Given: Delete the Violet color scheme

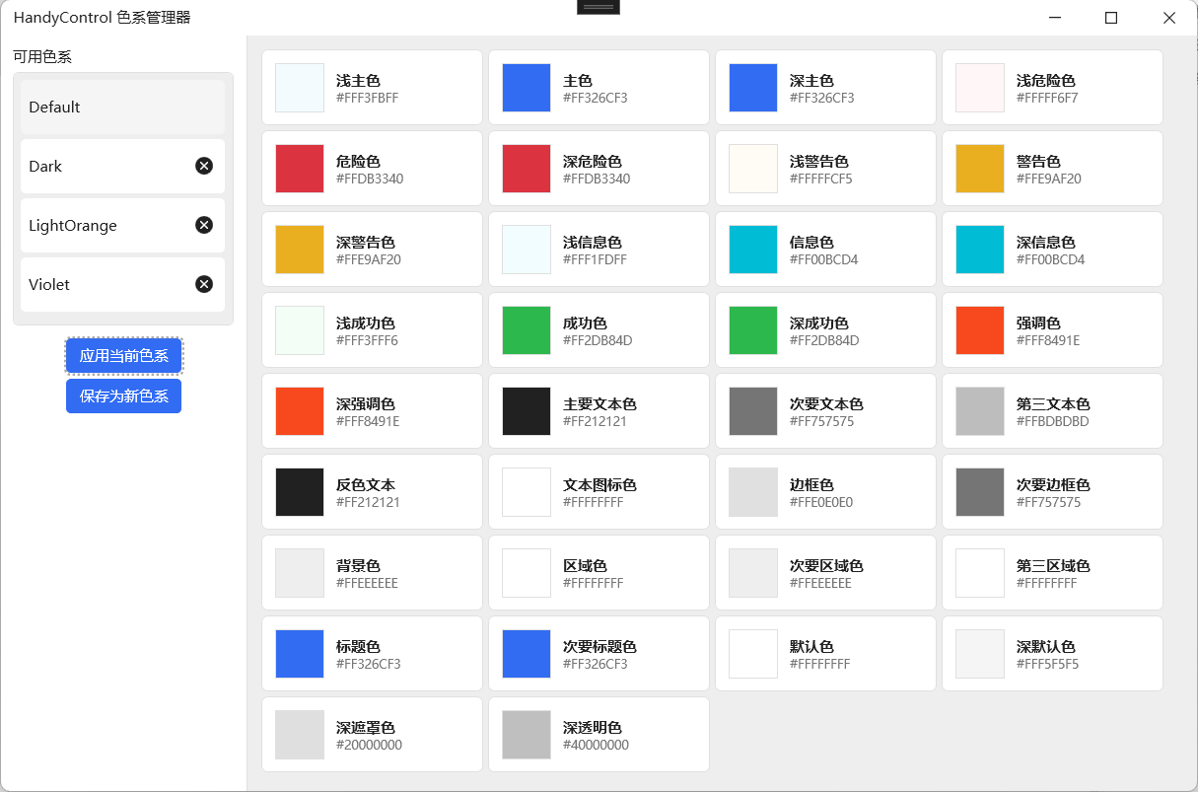Looking at the screenshot, I should point(204,284).
